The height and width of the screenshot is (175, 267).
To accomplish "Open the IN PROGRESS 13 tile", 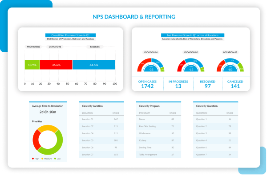I will pyautogui.click(x=178, y=84).
